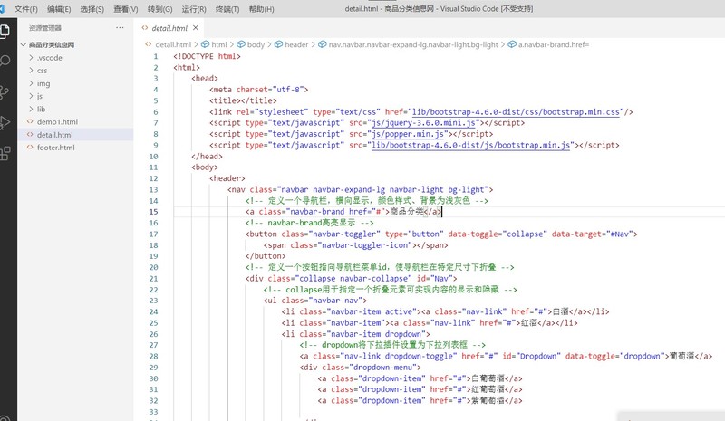This screenshot has height=421, width=725.
Task: Collapse the 商品分类信息网 root folder
Action: pyautogui.click(x=24, y=45)
